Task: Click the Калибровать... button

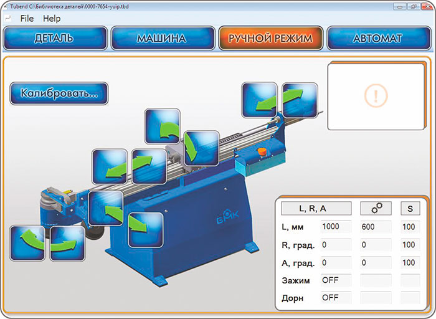Action: [x=59, y=93]
